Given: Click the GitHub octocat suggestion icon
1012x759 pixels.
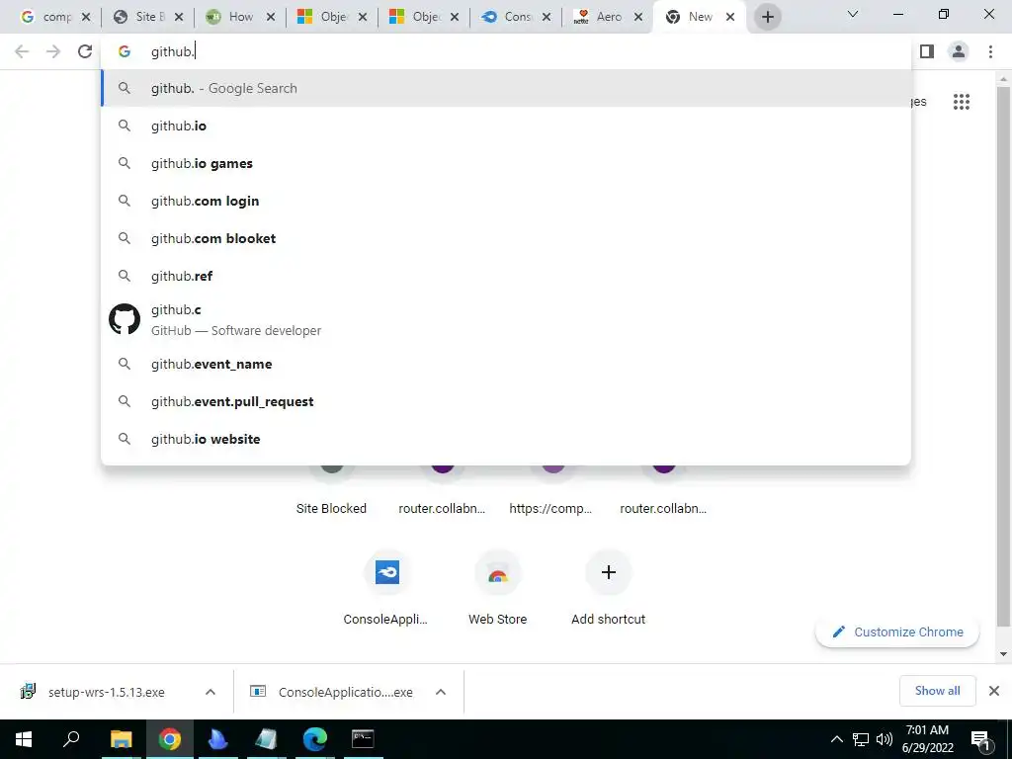Looking at the screenshot, I should (125, 319).
